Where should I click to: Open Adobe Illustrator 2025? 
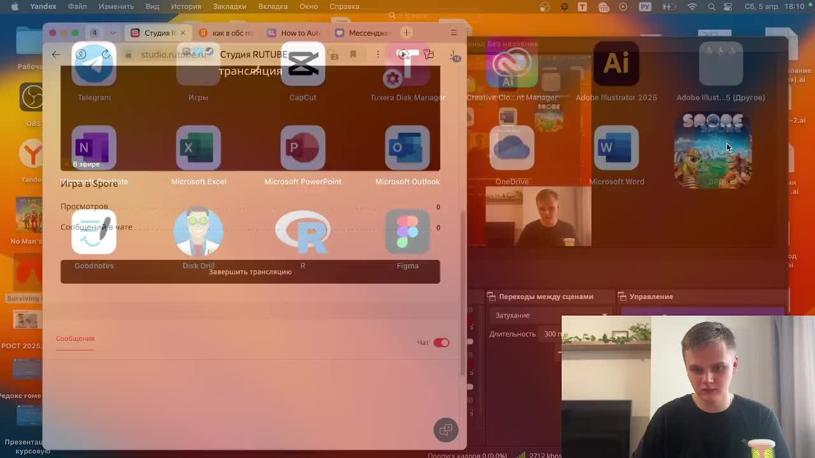[x=616, y=64]
